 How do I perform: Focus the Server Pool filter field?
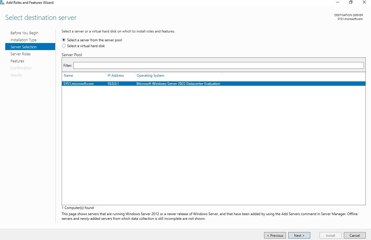coord(219,65)
